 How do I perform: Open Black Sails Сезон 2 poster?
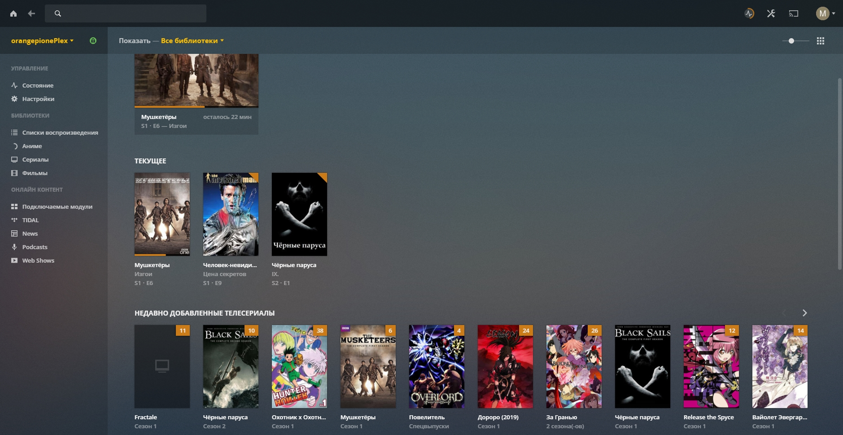coord(231,366)
